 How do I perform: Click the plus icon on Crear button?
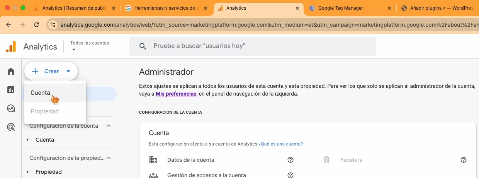click(35, 71)
